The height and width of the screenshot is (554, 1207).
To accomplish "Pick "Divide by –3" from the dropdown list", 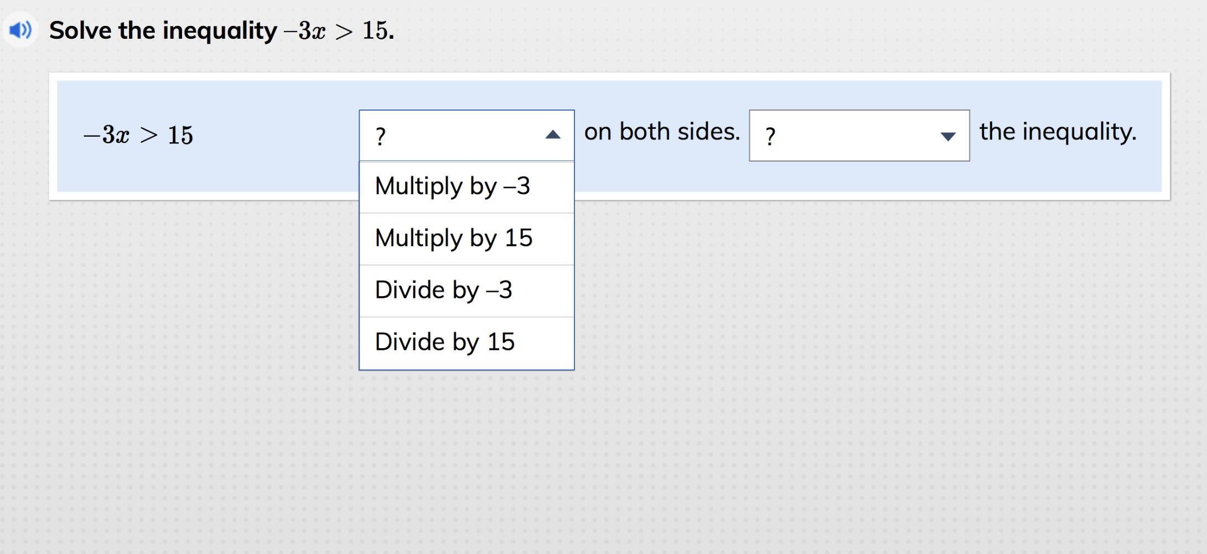I will 443,291.
